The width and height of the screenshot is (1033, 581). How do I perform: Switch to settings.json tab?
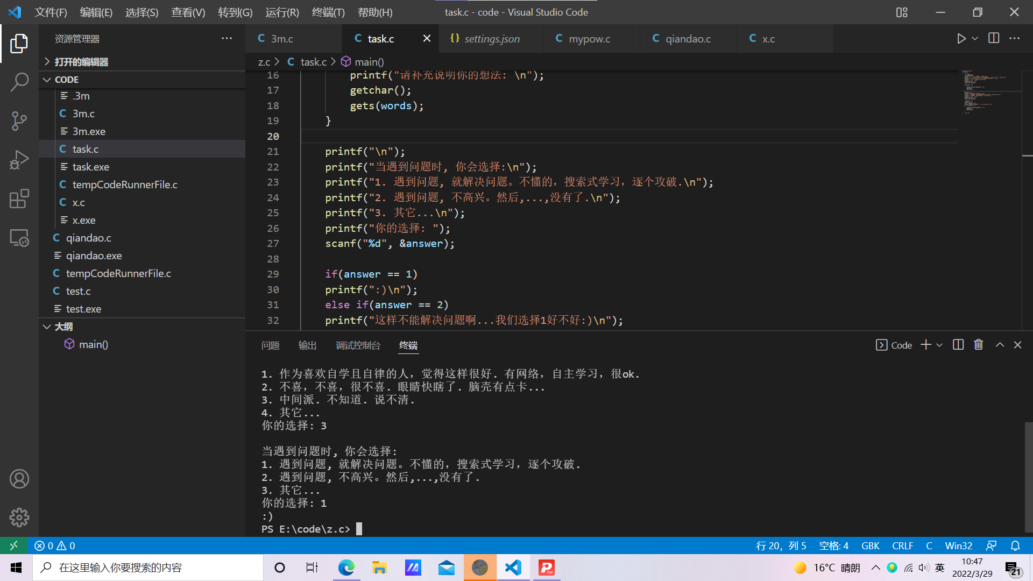tap(491, 39)
